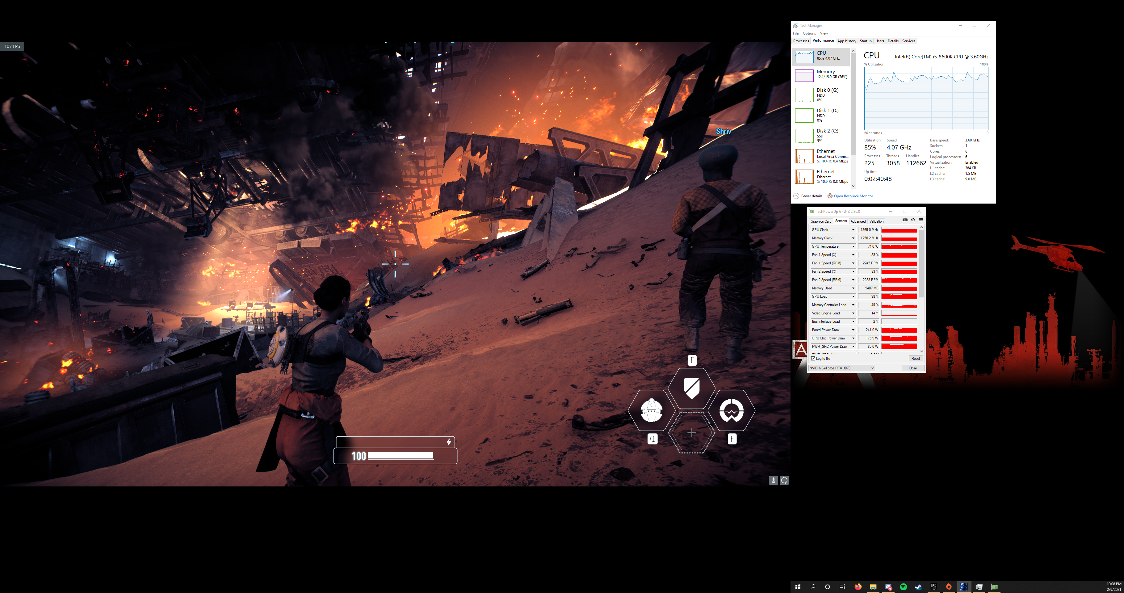Switch to the Startup tab
The height and width of the screenshot is (593, 1124).
[866, 41]
